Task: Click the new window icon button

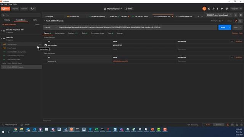Action: pyautogui.click(x=32, y=9)
